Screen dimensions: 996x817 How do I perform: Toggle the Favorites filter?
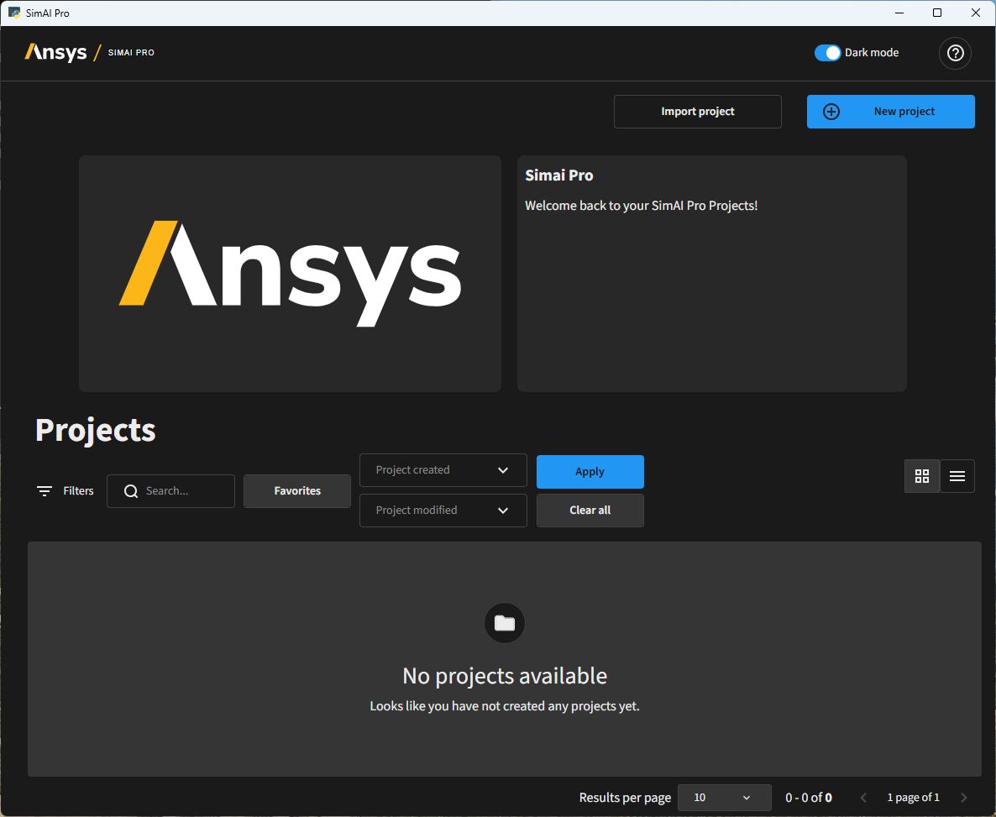coord(297,491)
